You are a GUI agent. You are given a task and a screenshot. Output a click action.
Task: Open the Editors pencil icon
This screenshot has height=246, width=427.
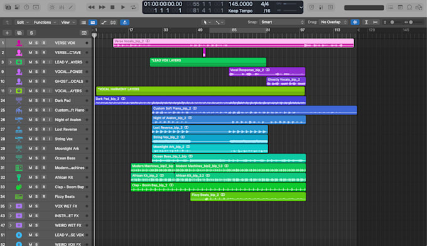point(71,8)
